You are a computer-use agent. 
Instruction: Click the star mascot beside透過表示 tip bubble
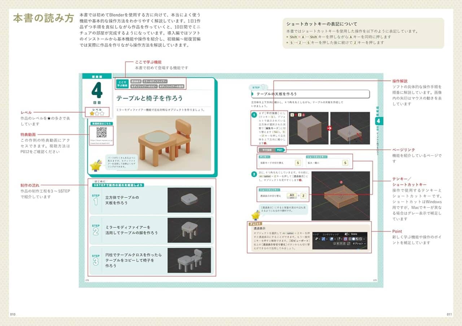256,215
